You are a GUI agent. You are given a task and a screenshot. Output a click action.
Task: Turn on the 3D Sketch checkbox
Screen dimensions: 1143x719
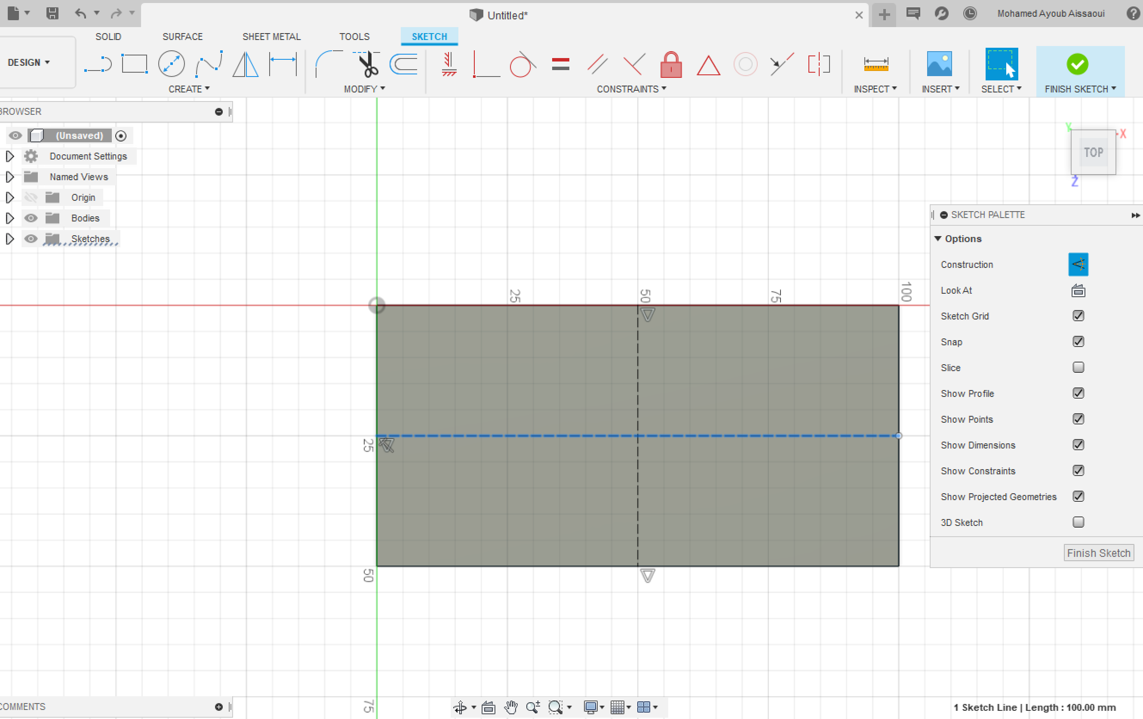(x=1078, y=522)
